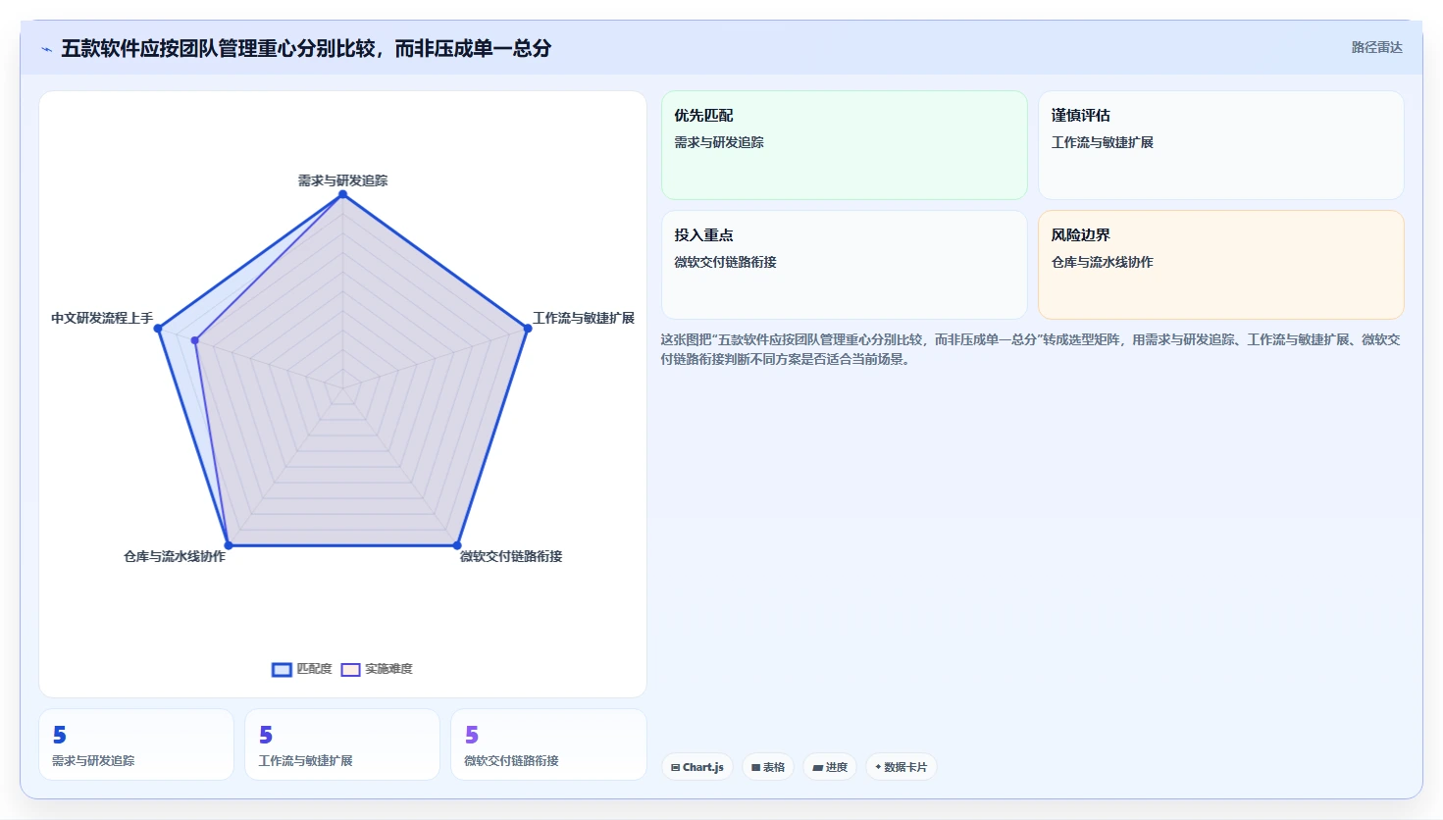The width and height of the screenshot is (1443, 820).
Task: Click the score card for 微软交付链路衔接
Action: coord(548,744)
